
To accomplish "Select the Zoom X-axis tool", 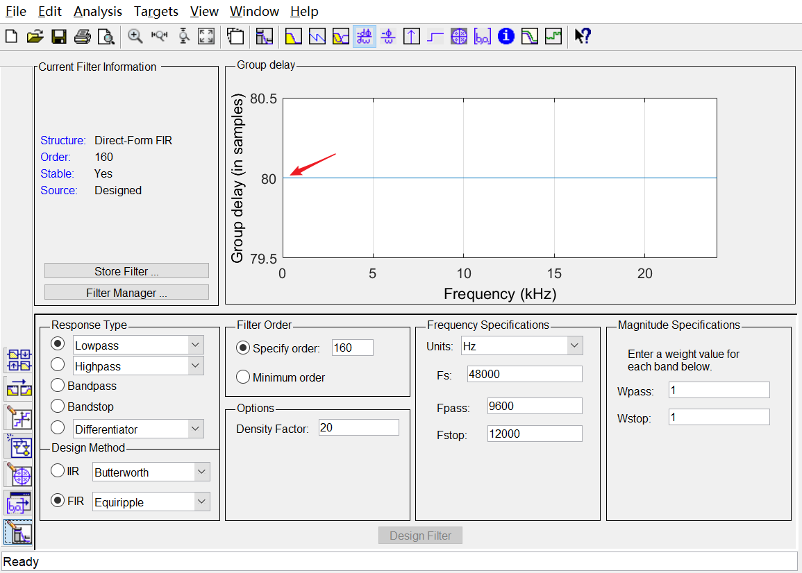I will tap(159, 36).
